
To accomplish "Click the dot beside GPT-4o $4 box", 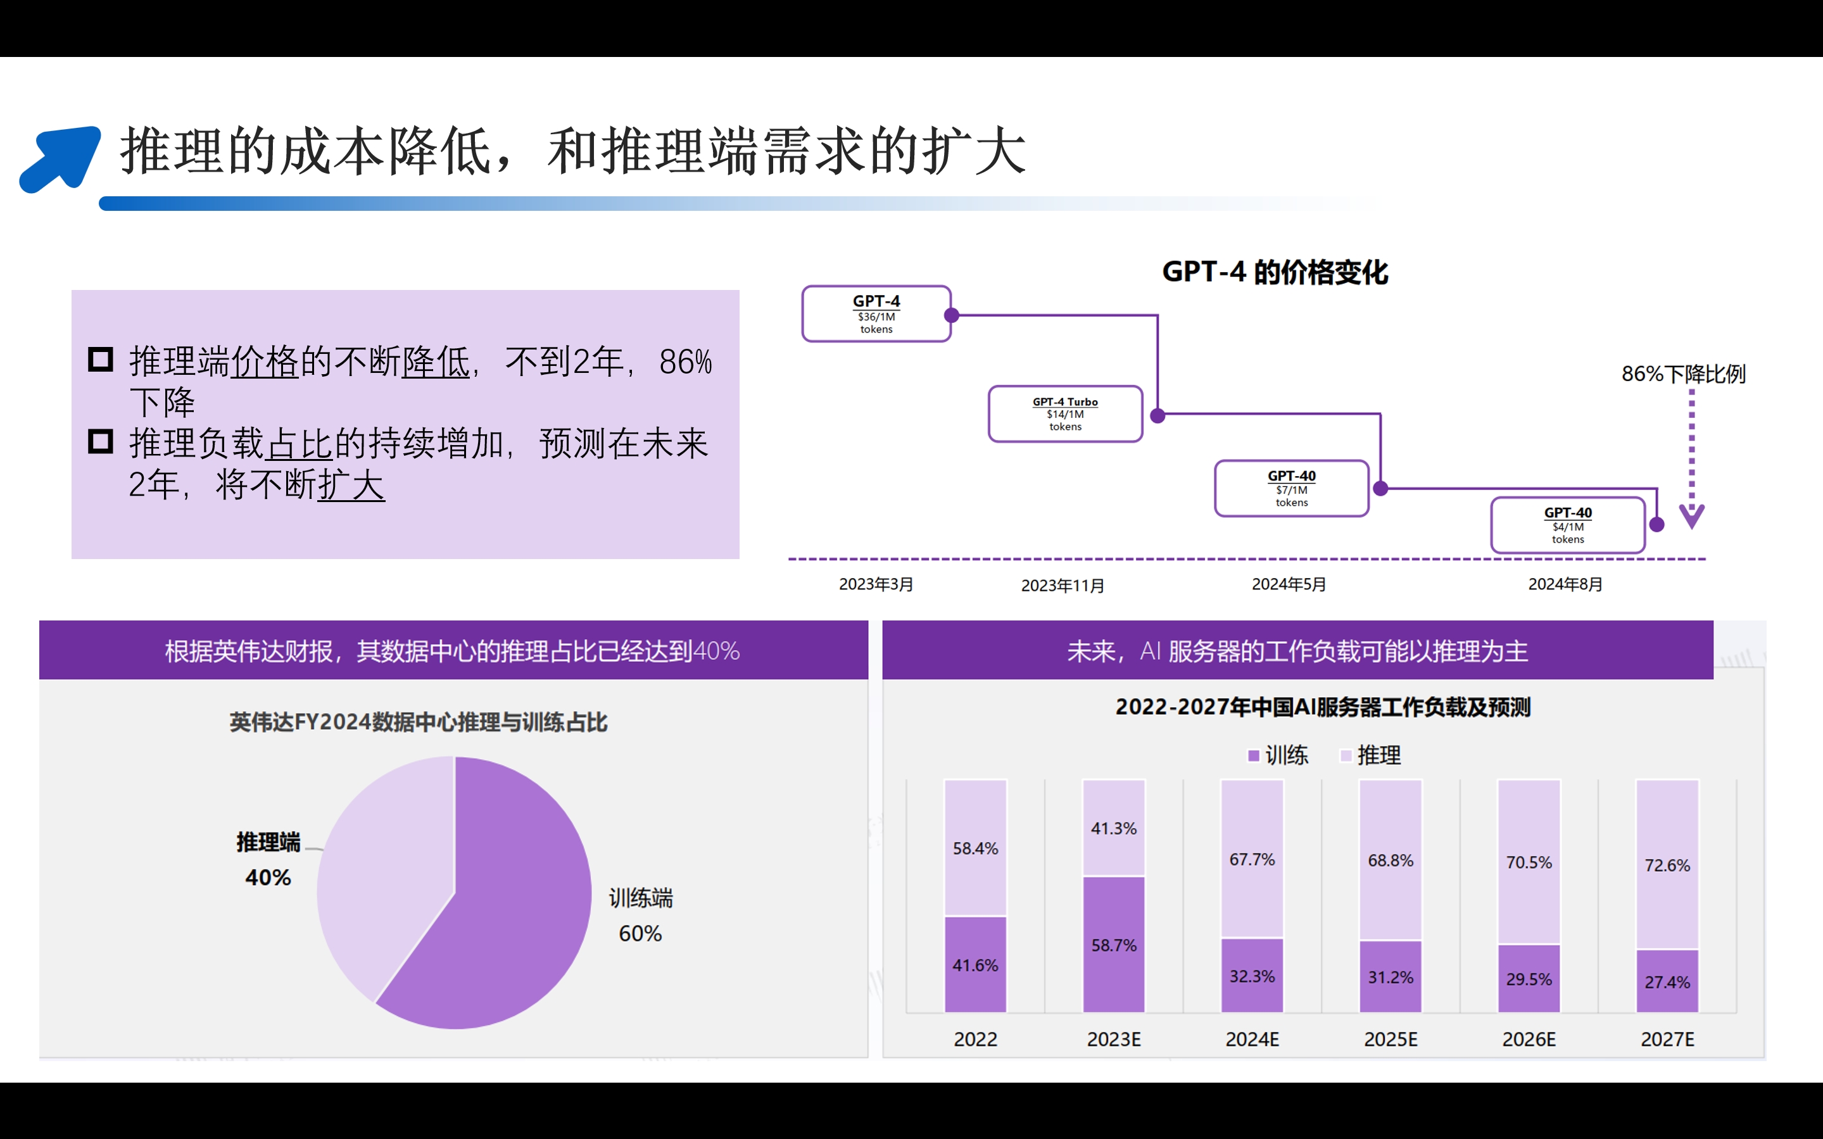I will point(1656,524).
